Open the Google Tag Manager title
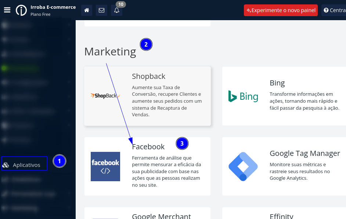This screenshot has height=219, width=346. tap(304, 153)
